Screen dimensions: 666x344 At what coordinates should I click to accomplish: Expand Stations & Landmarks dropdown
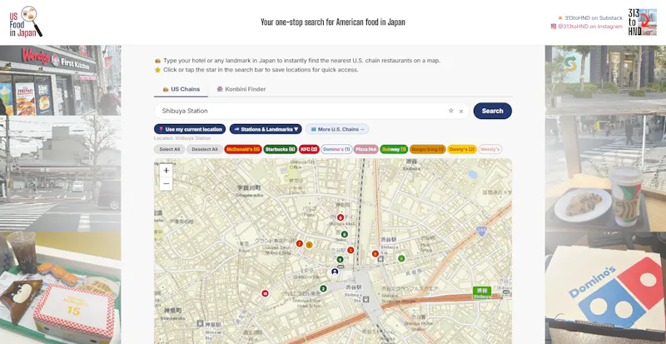(x=266, y=129)
